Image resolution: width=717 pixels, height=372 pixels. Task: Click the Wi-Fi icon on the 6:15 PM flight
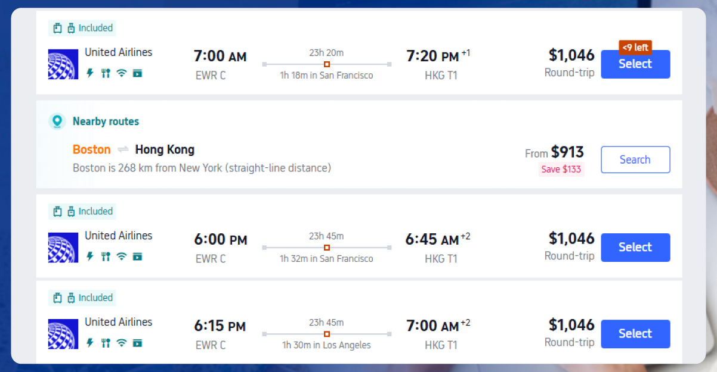pos(122,343)
